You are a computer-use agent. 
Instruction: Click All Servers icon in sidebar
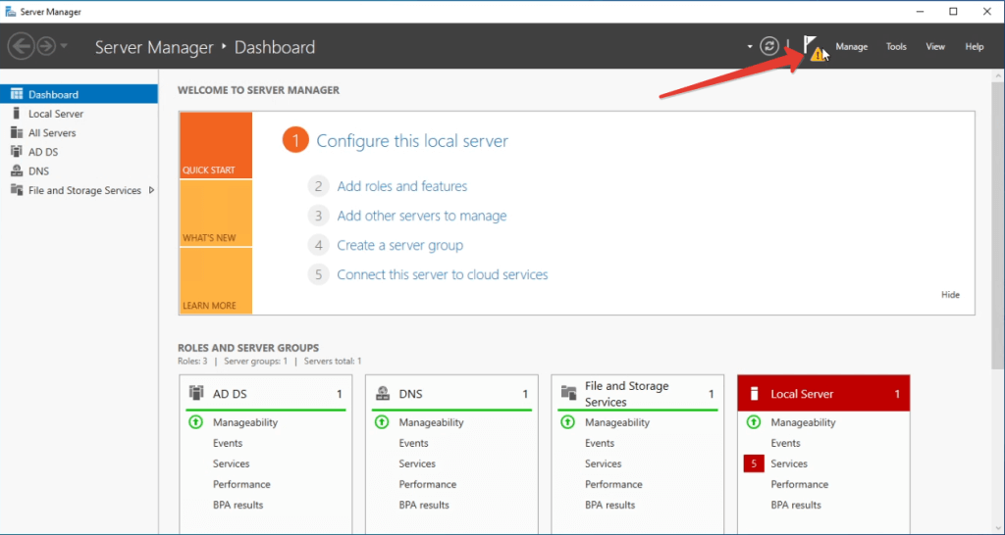click(17, 132)
